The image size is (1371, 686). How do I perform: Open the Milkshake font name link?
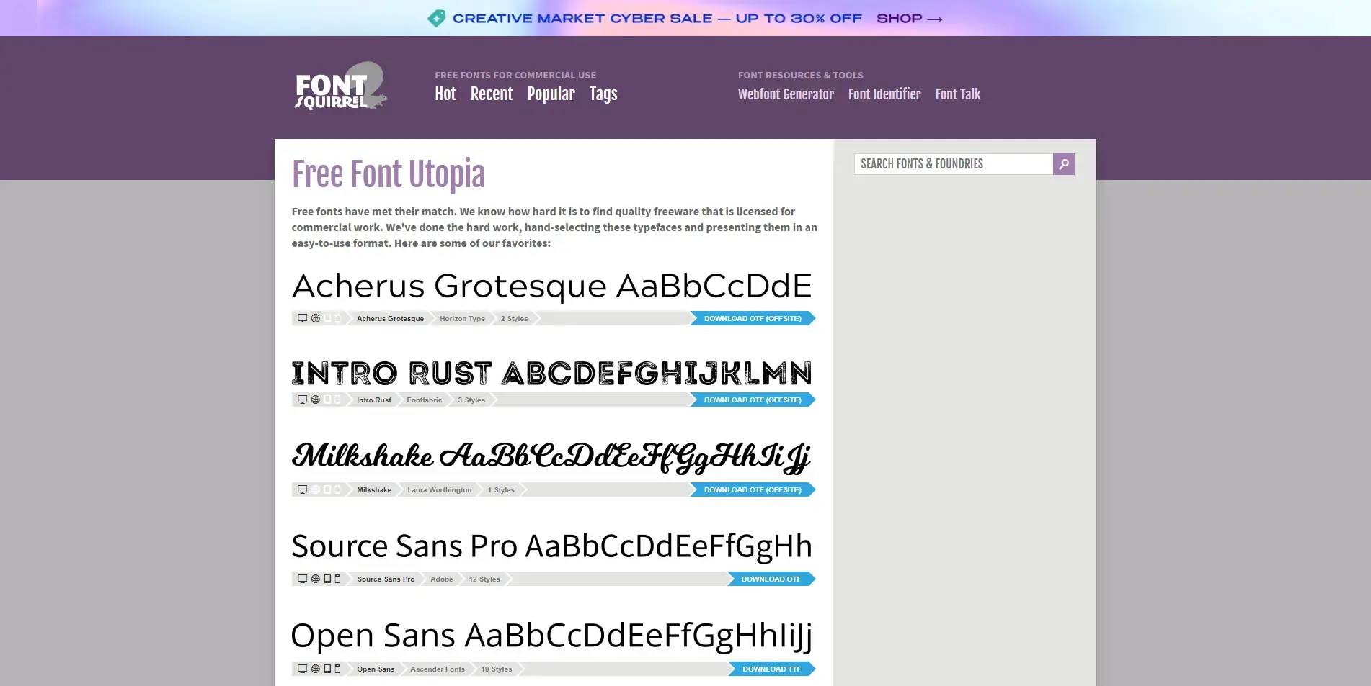(x=373, y=489)
